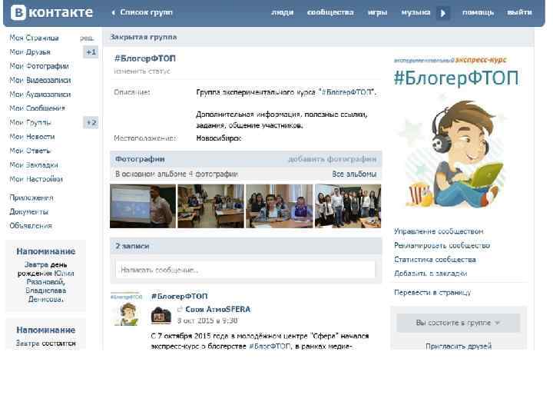Open the +1 friends counter badge
The width and height of the screenshot is (553, 415).
pos(91,52)
